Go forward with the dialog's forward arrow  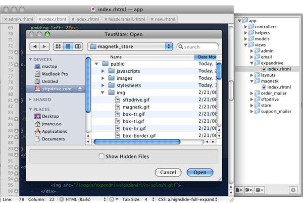tap(44, 46)
